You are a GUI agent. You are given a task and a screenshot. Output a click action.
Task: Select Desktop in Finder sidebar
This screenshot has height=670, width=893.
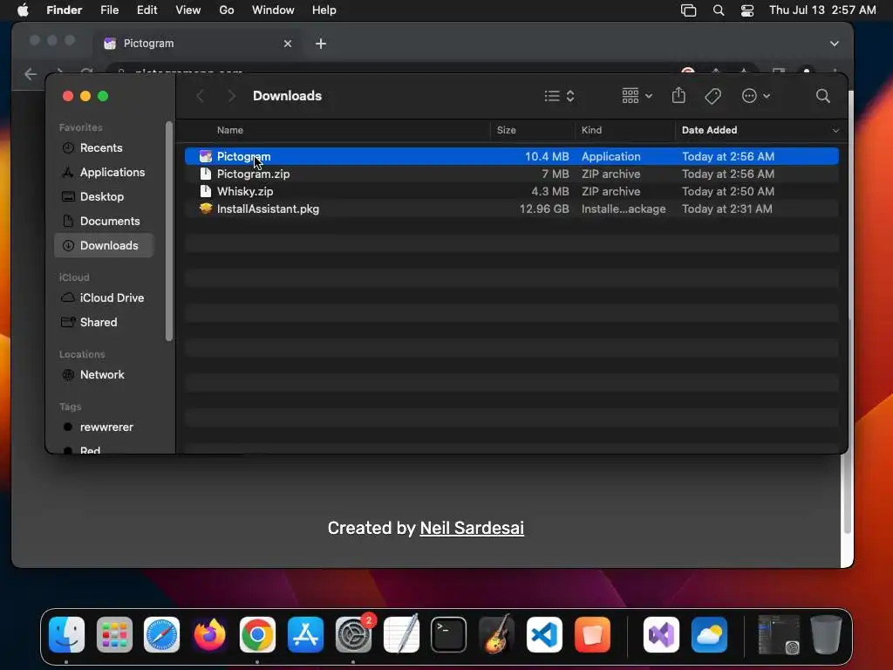104,196
